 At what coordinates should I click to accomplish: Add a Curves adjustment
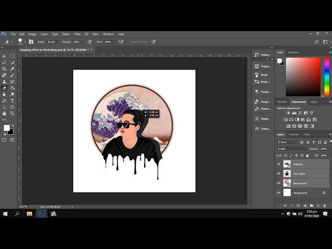(x=300, y=113)
